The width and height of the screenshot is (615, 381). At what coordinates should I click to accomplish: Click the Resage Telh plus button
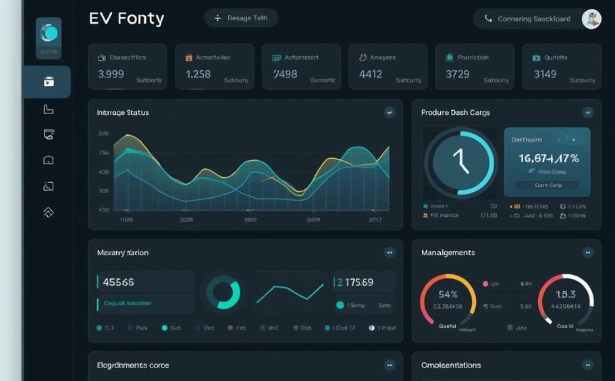241,18
